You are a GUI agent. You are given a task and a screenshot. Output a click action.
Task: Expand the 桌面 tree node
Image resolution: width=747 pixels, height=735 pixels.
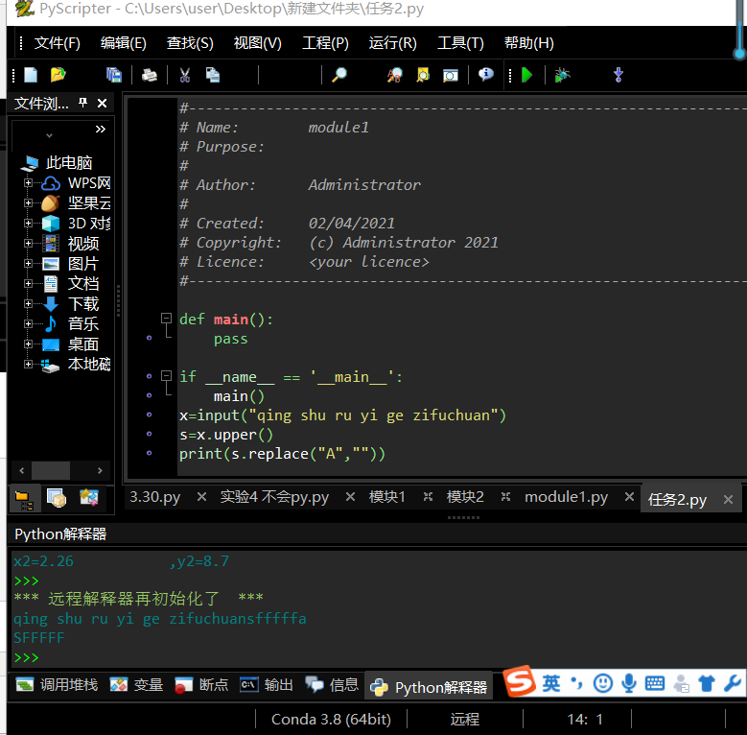[x=28, y=344]
